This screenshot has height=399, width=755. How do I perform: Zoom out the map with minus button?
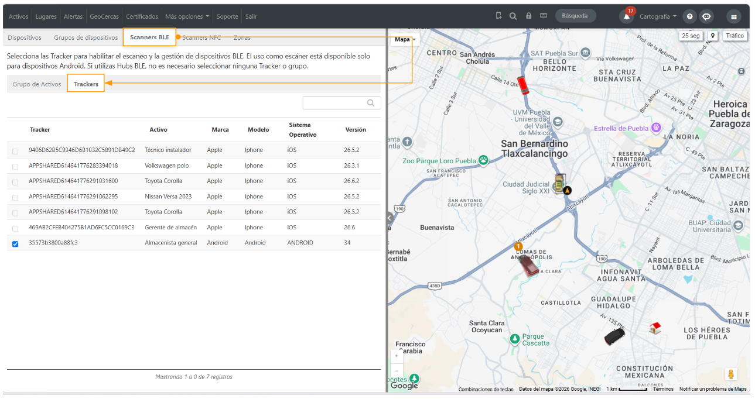(x=397, y=371)
